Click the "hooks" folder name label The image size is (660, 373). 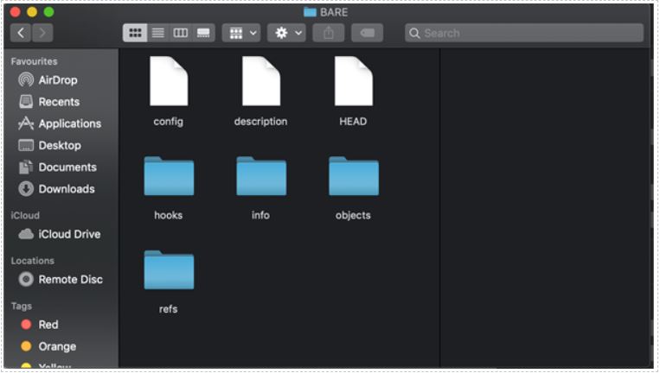pyautogui.click(x=169, y=216)
